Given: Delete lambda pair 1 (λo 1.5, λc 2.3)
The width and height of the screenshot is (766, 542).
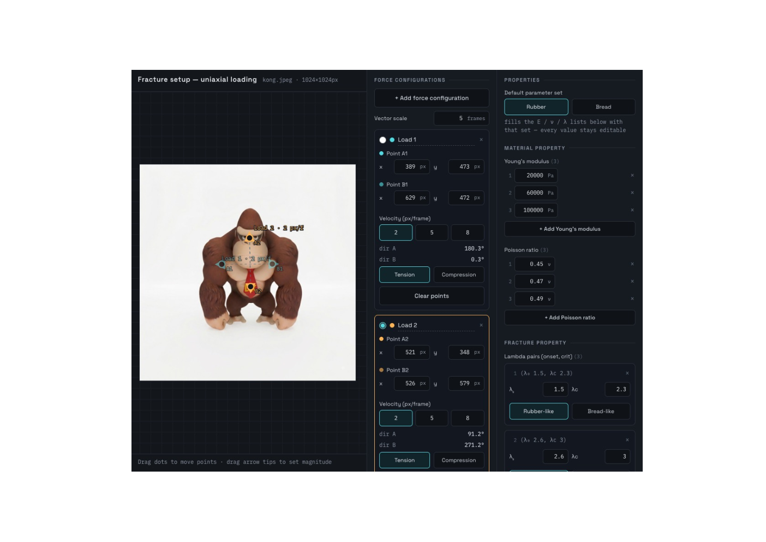Looking at the screenshot, I should tap(627, 373).
